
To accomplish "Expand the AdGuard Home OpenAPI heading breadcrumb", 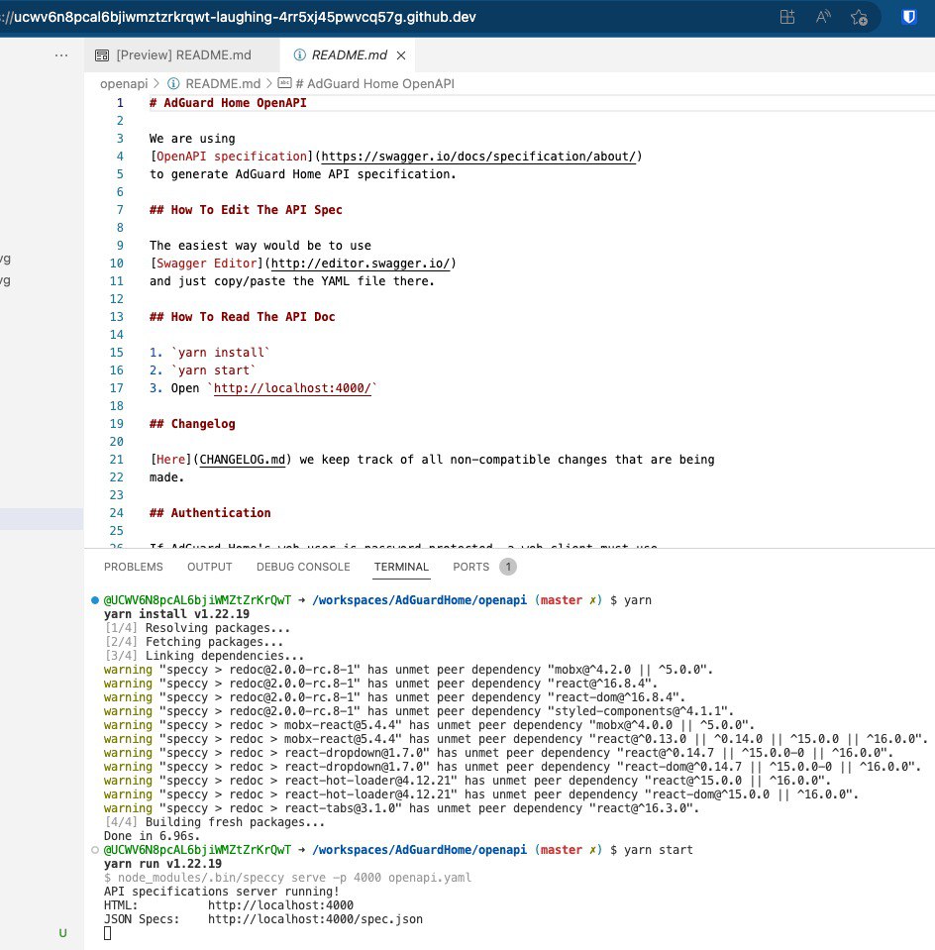I will (373, 84).
